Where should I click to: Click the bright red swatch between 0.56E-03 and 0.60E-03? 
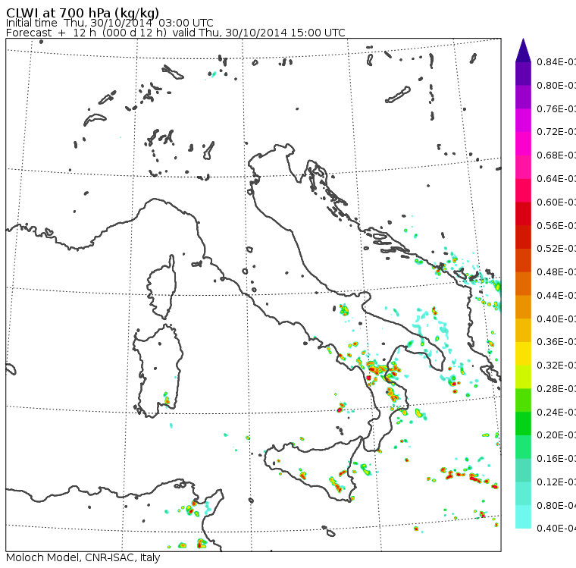point(523,214)
